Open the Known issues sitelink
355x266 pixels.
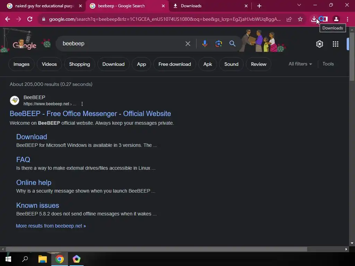click(37, 205)
